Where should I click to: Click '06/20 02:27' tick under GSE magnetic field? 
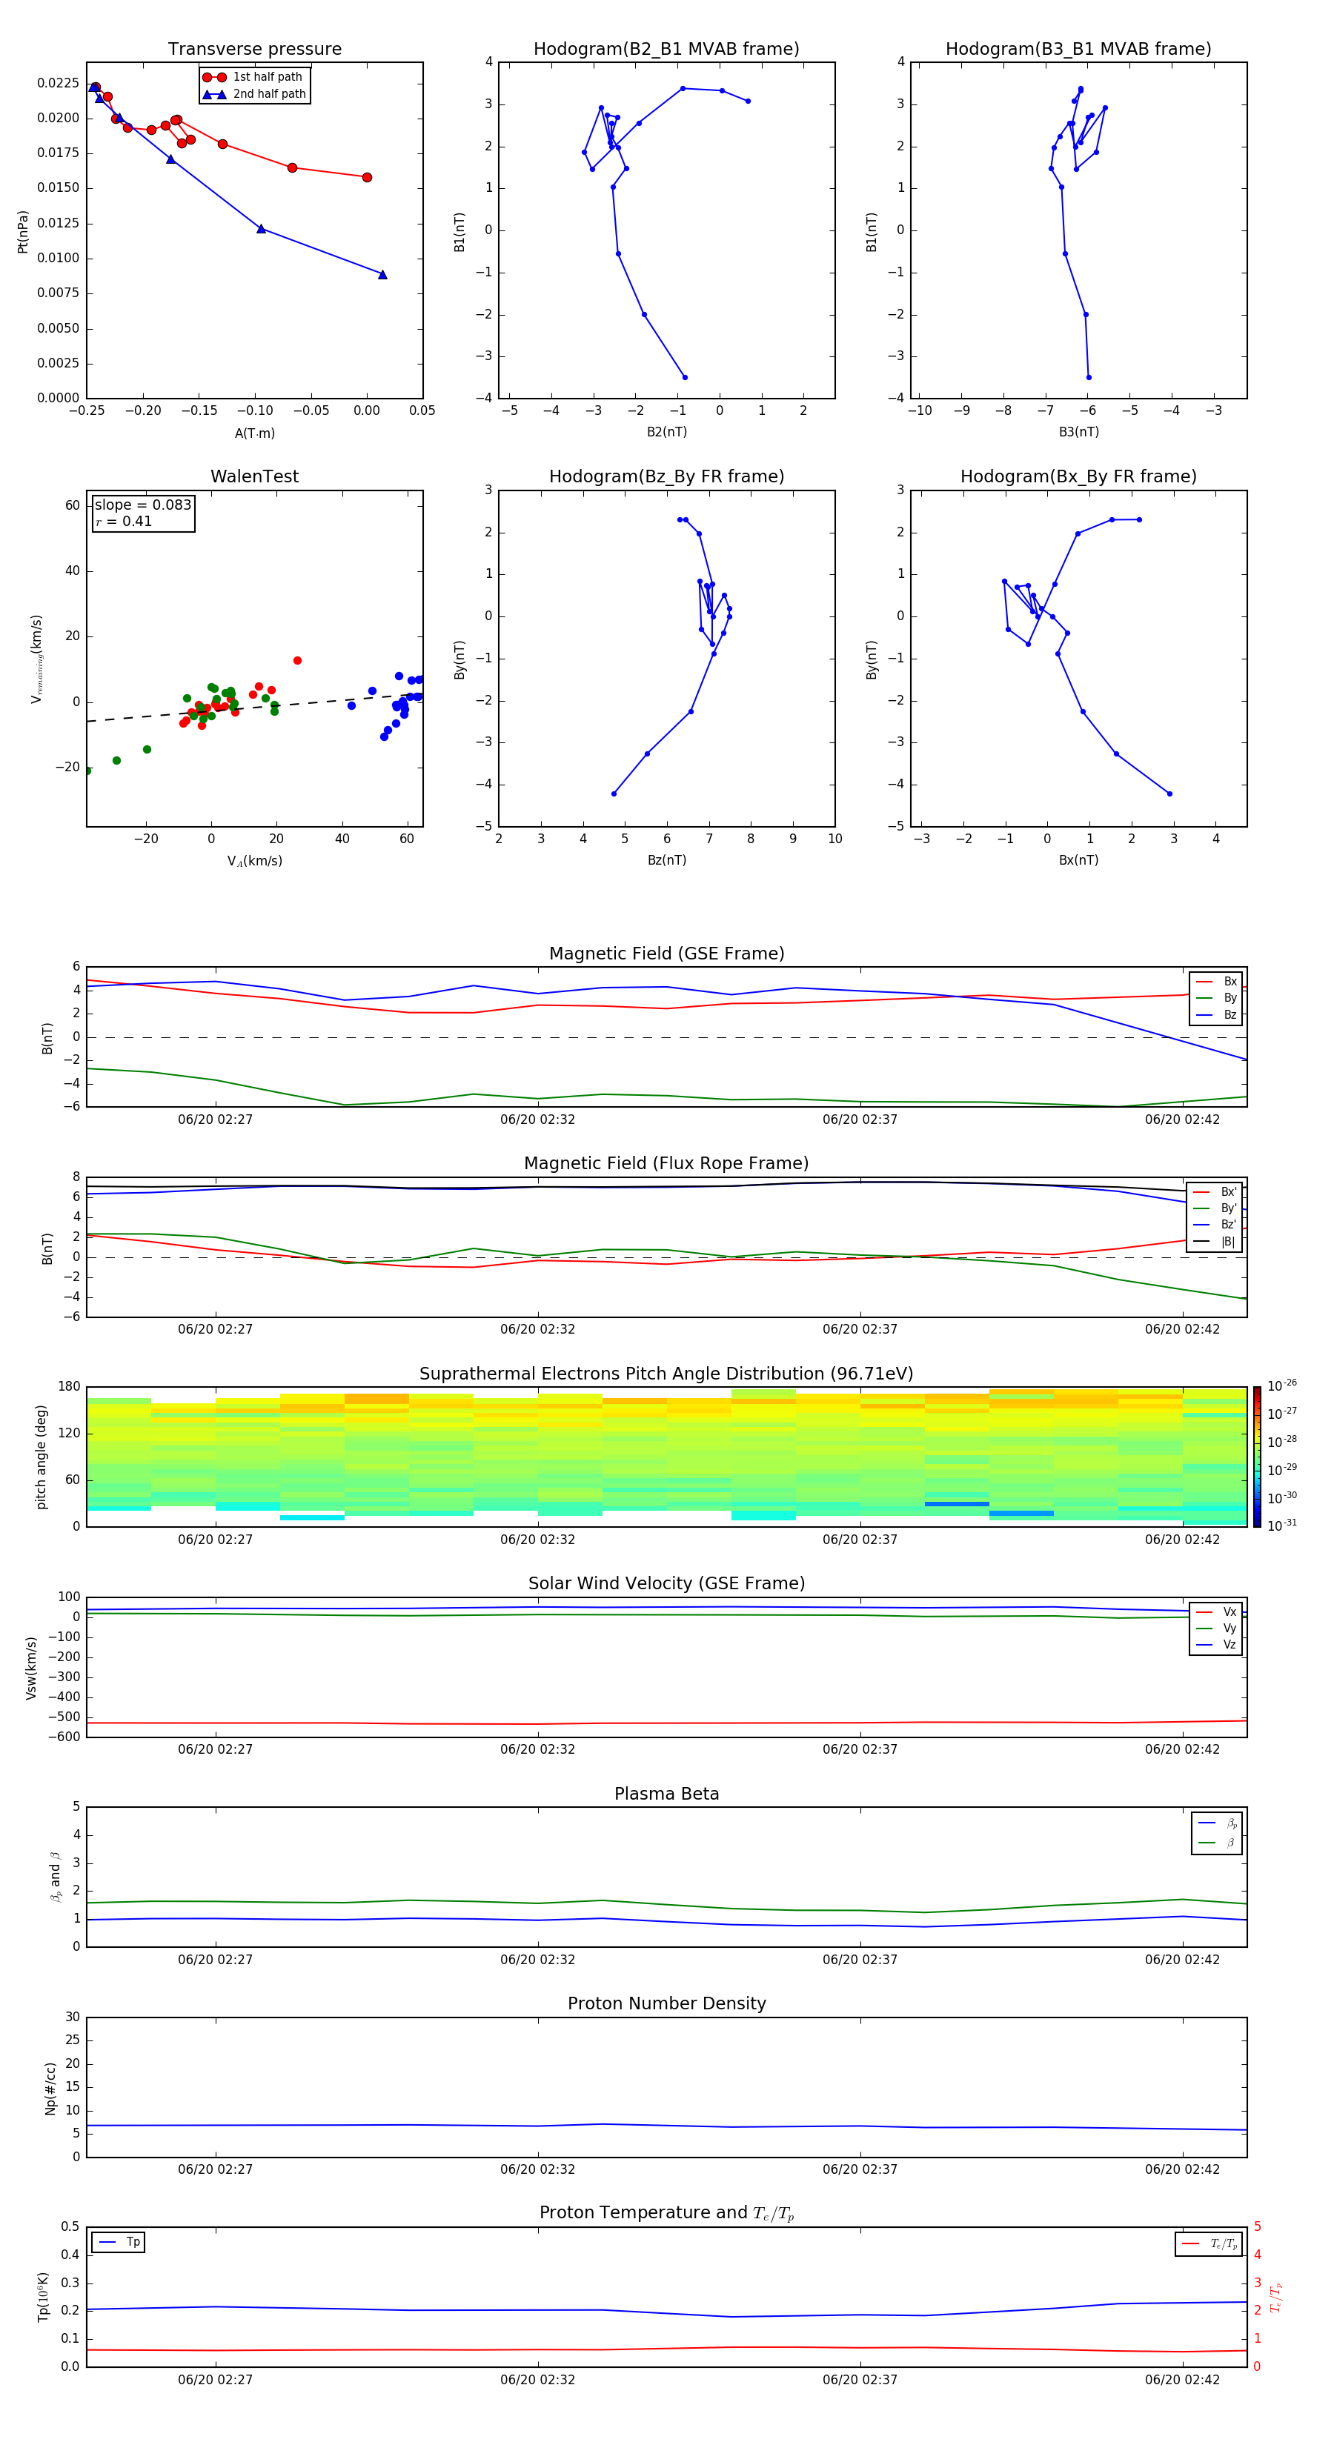click(x=216, y=1120)
